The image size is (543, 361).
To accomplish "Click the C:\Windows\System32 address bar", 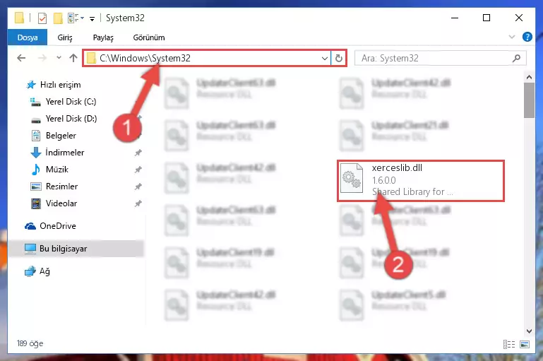I will click(x=207, y=58).
